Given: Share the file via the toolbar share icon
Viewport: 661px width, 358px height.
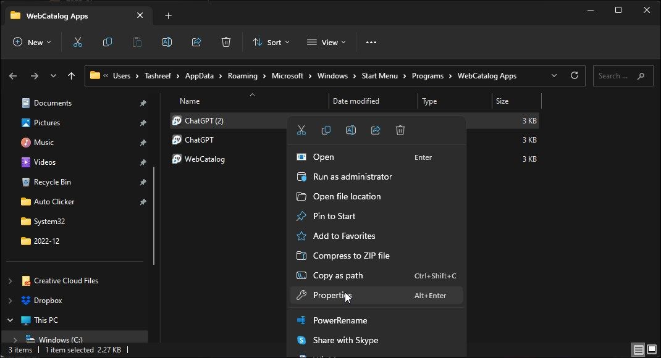Looking at the screenshot, I should [196, 42].
